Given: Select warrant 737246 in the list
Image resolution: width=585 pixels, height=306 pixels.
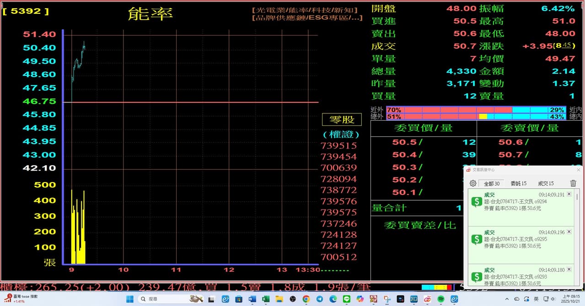Looking at the screenshot, I should coord(339,224).
